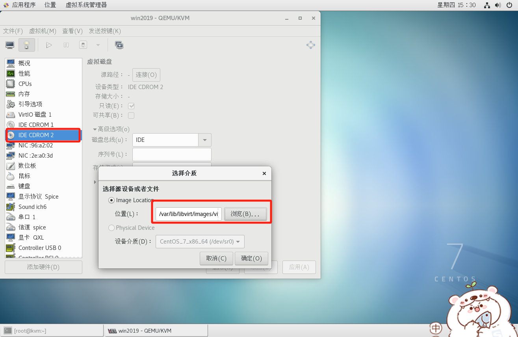The image size is (518, 337).
Task: Open the 设备介质 CentOS_7_x86_64 combo box
Action: [x=200, y=242]
